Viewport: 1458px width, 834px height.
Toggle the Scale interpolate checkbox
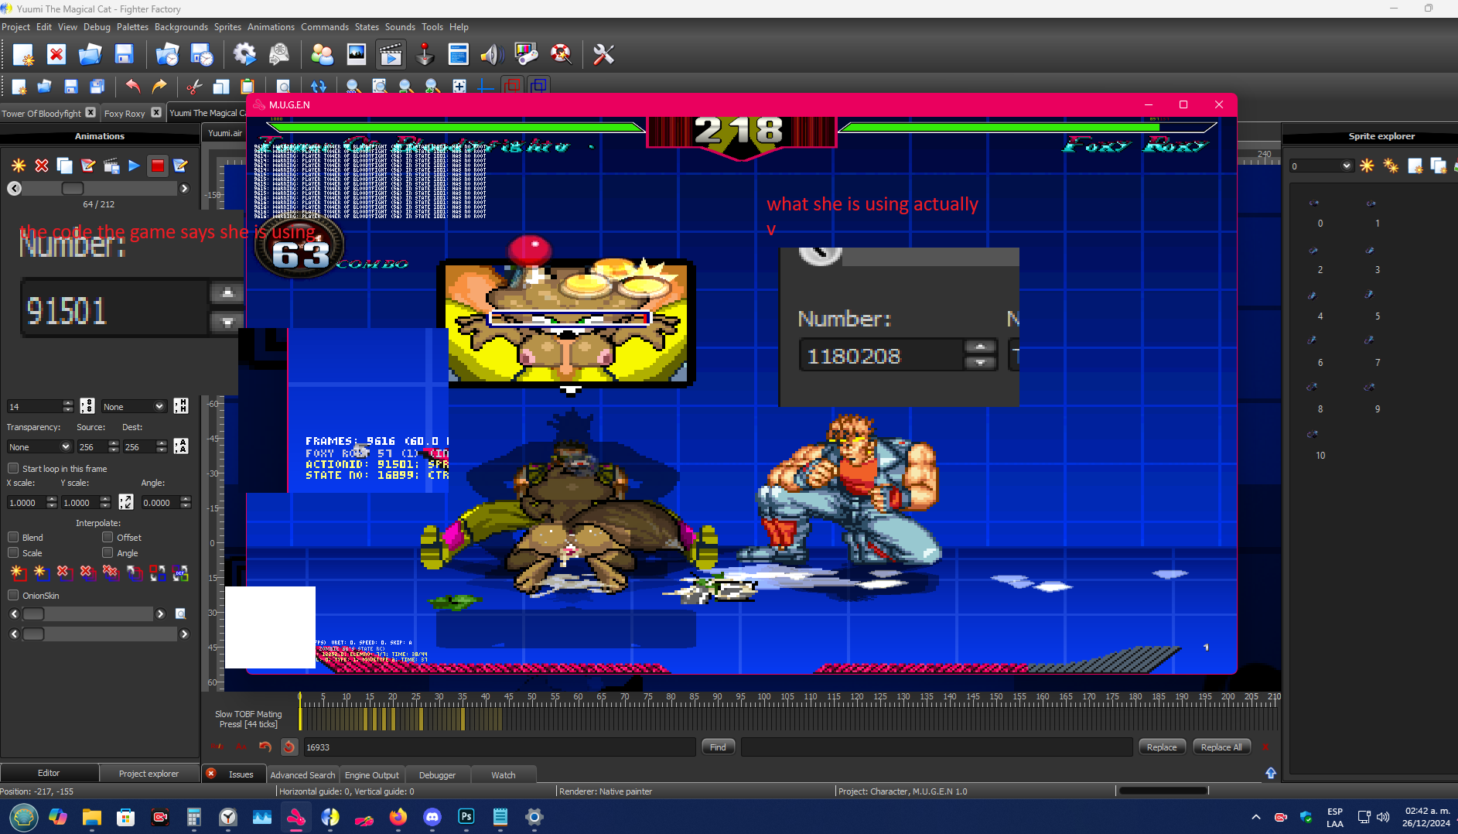(13, 552)
